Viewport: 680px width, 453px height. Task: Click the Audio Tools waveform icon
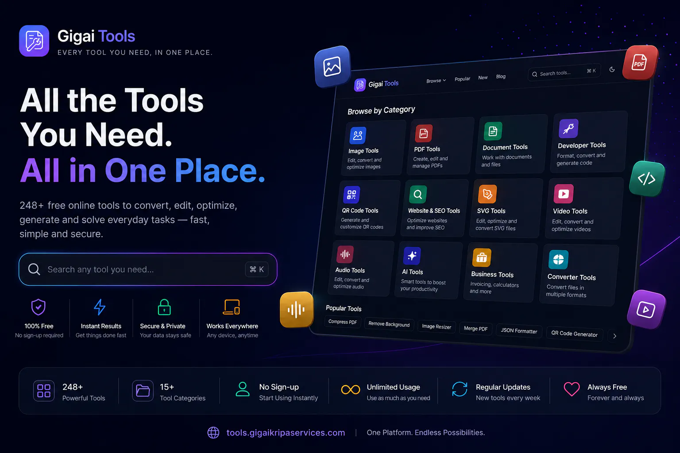pos(345,254)
